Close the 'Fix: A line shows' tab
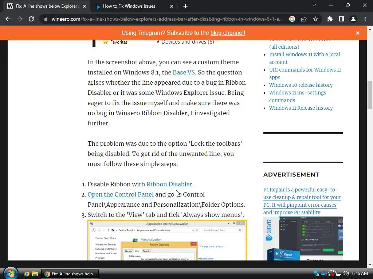The height and width of the screenshot is (279, 373). (x=85, y=7)
